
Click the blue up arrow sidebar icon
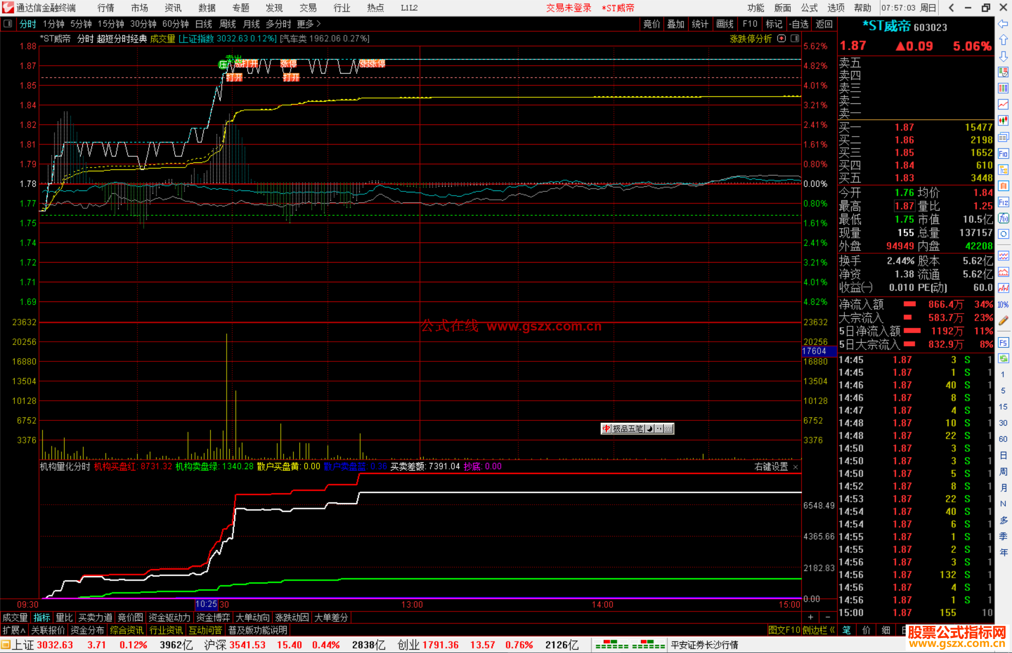pyautogui.click(x=1003, y=40)
